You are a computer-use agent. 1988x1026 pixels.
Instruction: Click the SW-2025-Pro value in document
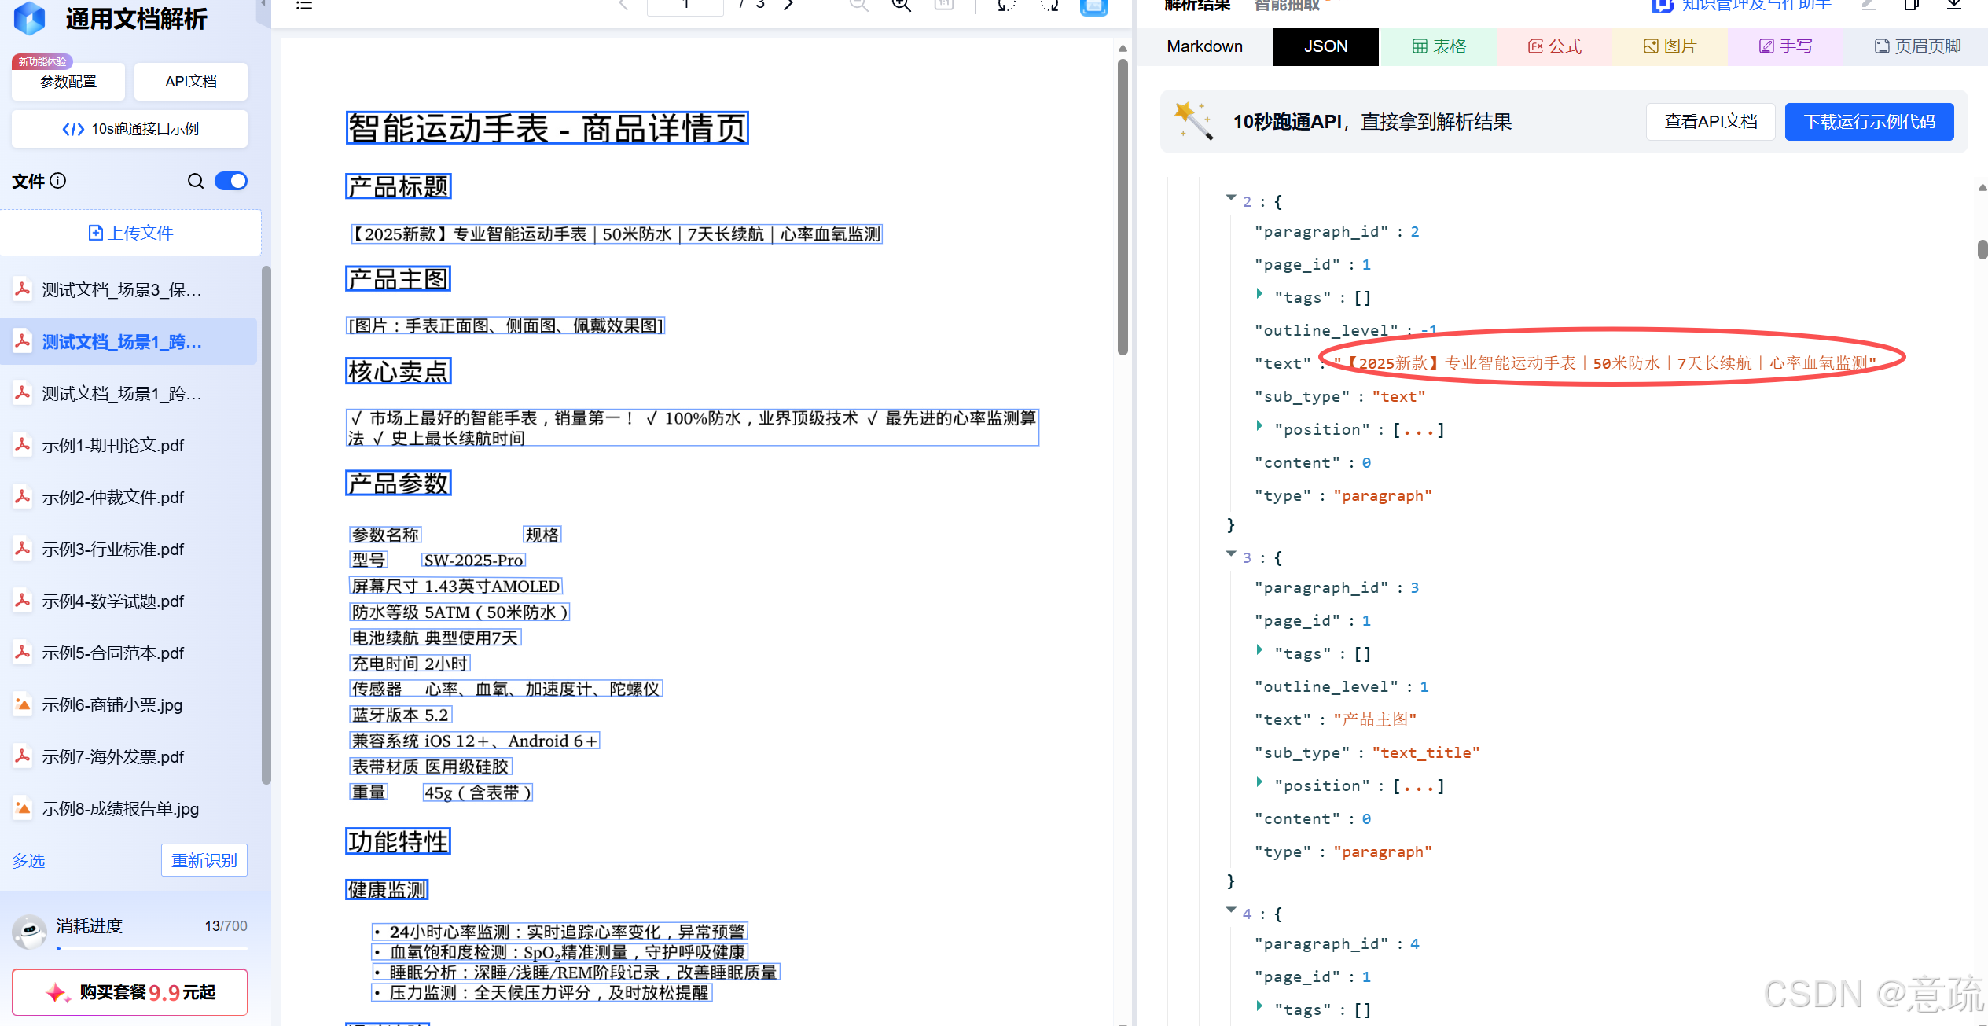pyautogui.click(x=473, y=560)
